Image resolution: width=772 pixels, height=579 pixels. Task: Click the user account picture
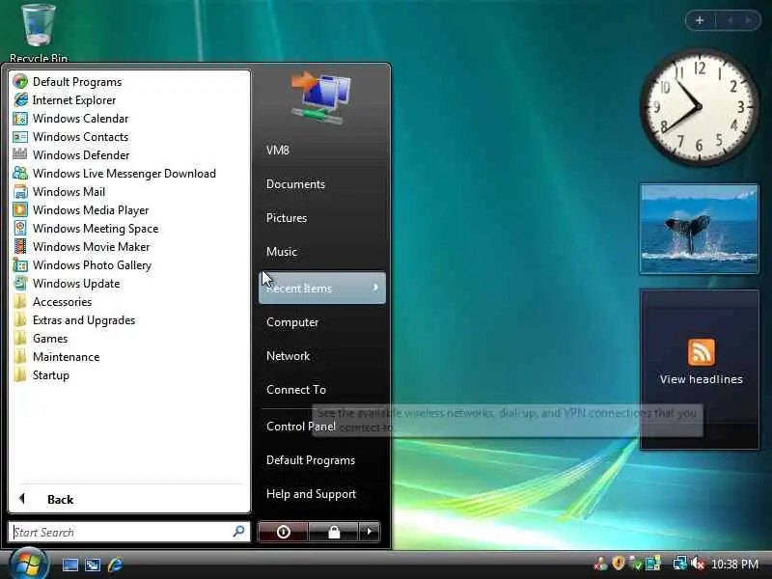pyautogui.click(x=320, y=97)
